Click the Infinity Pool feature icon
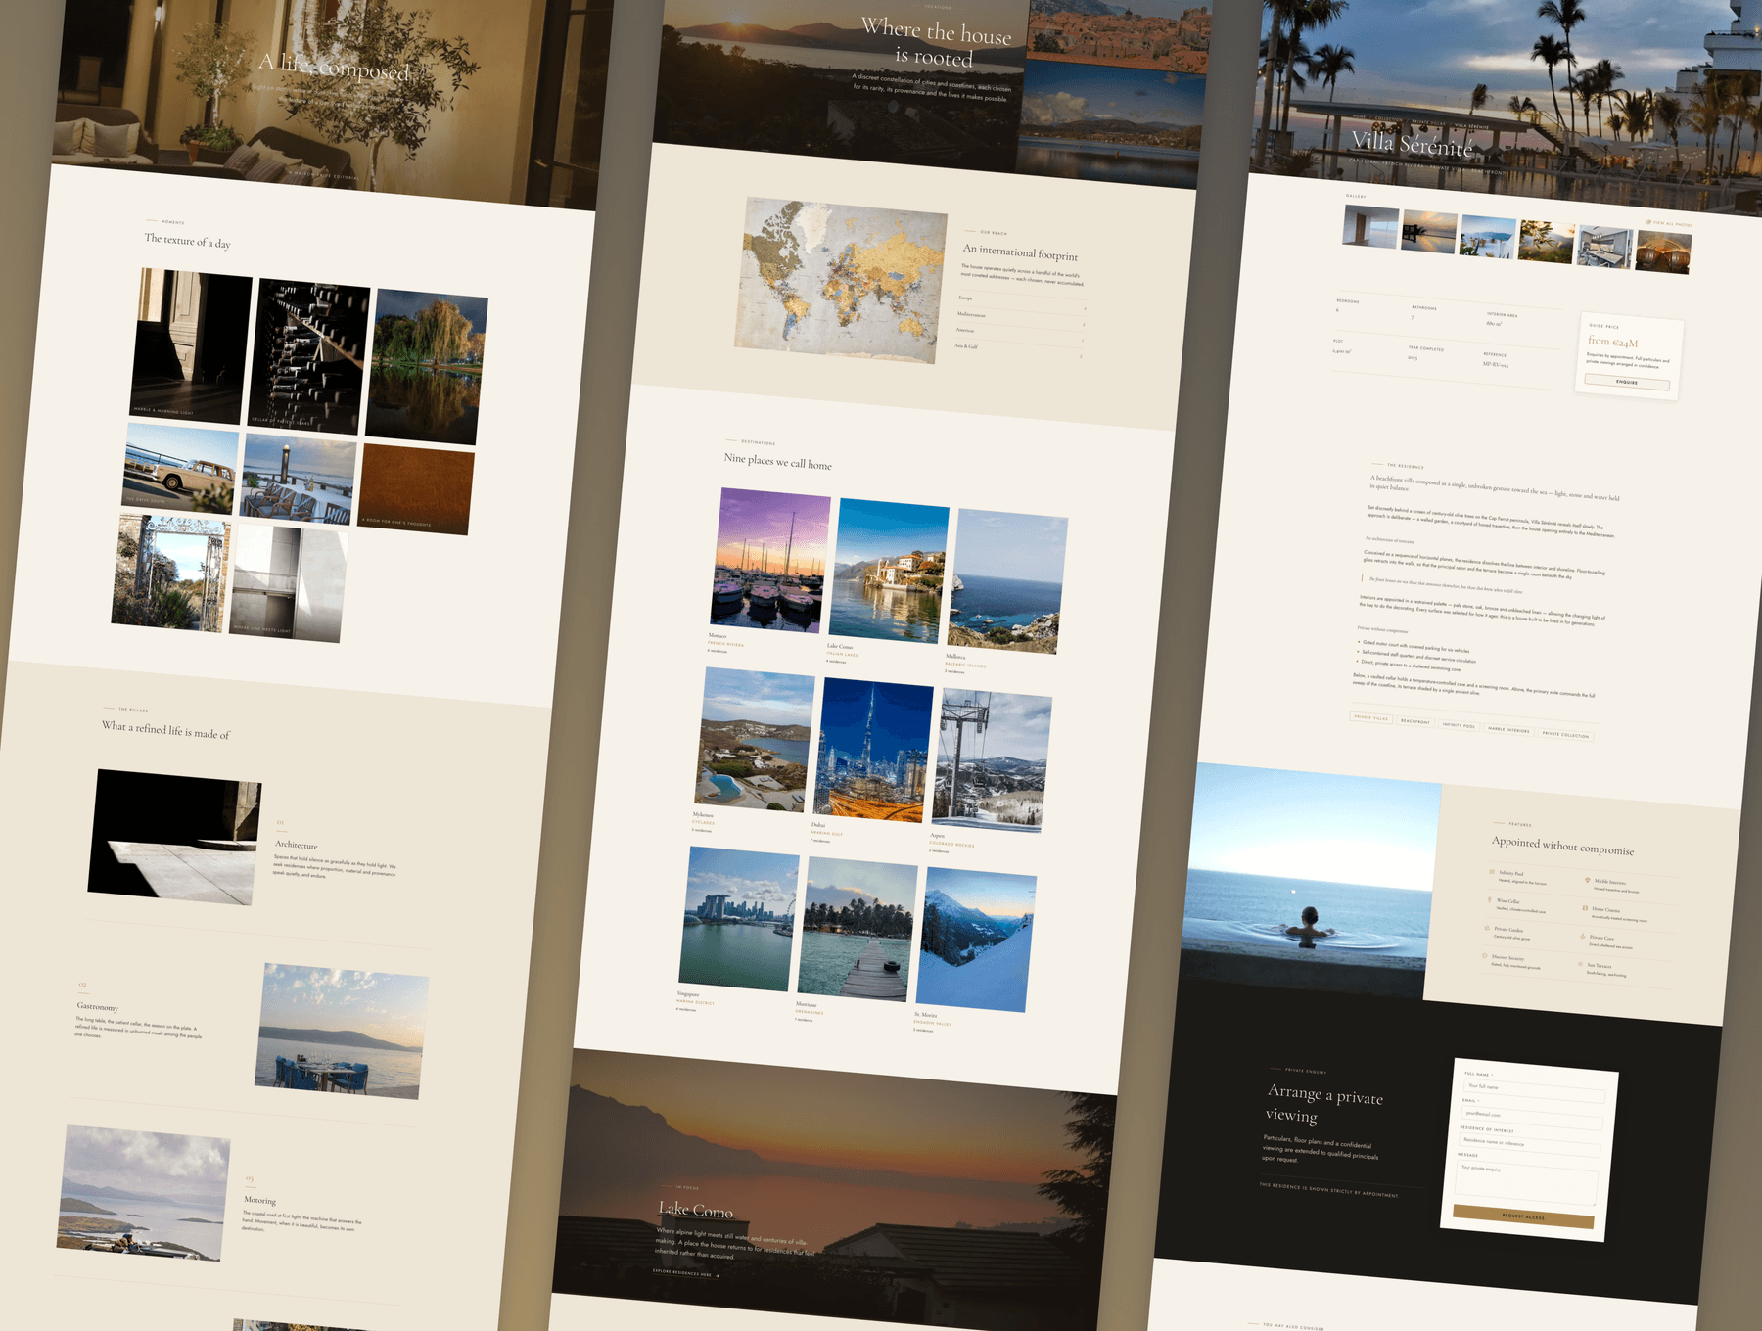1762x1331 pixels. coord(1492,871)
